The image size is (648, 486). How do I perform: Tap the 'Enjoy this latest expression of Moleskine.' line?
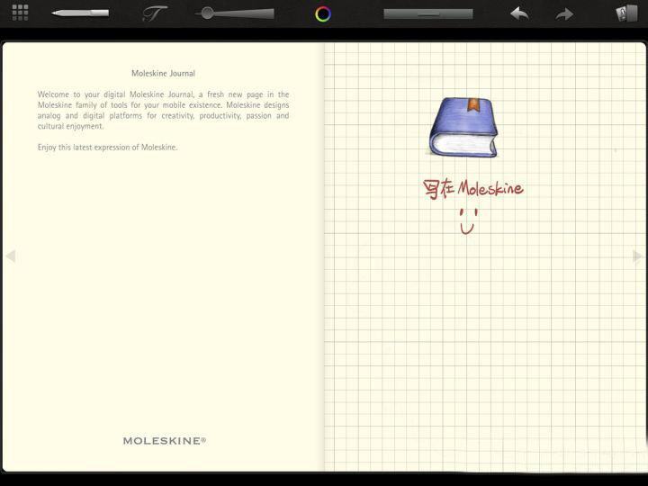(107, 147)
